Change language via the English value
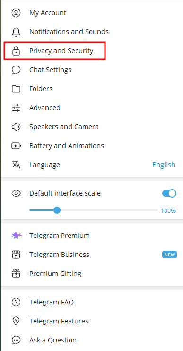 pos(164,165)
